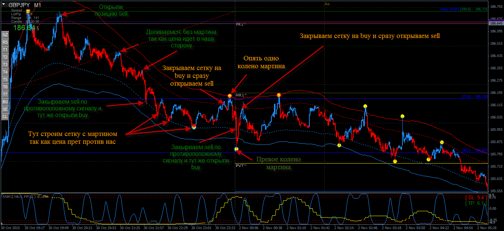Viewport: 504px width, 231px height.
Task: Click the red SL value label
Action: [x=476, y=197]
